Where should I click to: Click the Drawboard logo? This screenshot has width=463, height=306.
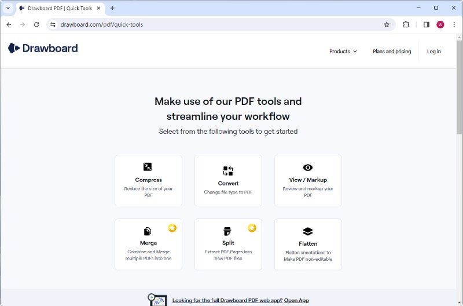[43, 48]
